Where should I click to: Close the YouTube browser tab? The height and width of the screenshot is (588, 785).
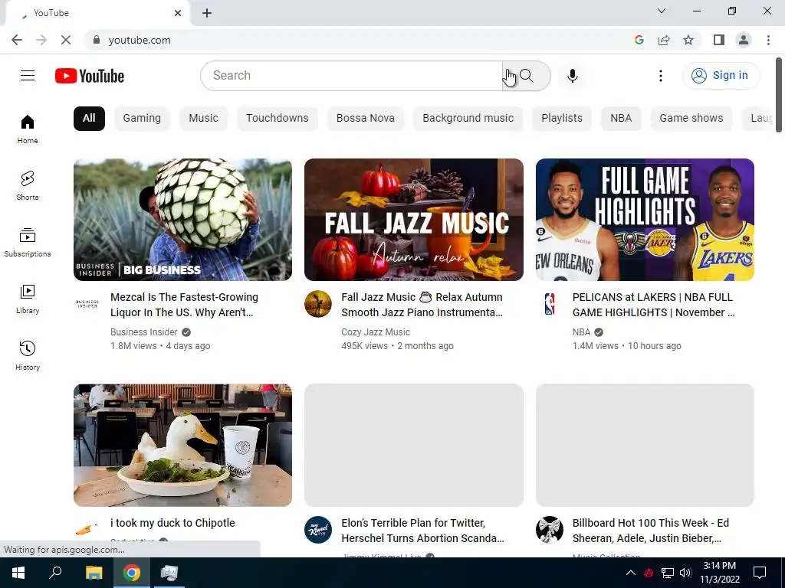click(178, 13)
